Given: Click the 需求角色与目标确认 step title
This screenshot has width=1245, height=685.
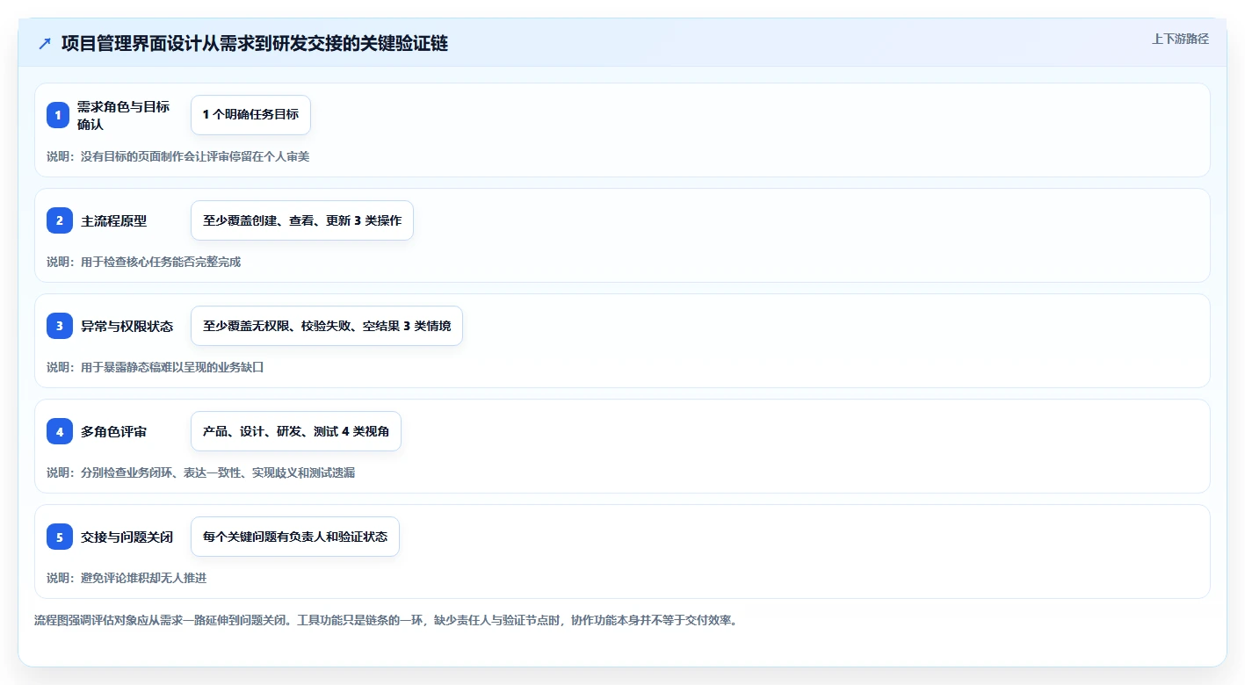Looking at the screenshot, I should click(x=124, y=115).
